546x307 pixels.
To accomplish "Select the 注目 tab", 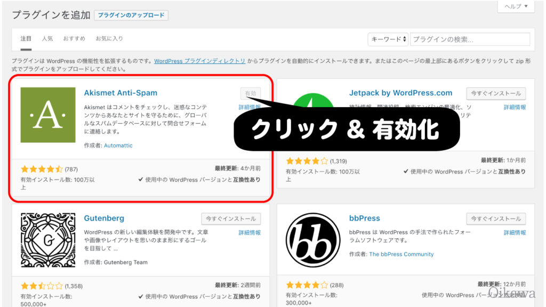I will tap(26, 38).
